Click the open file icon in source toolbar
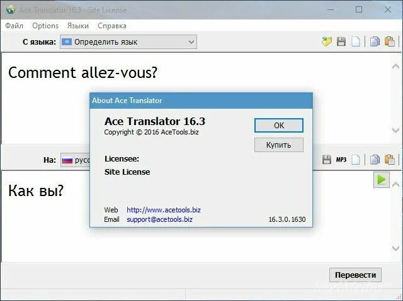The image size is (403, 301). coord(327,41)
